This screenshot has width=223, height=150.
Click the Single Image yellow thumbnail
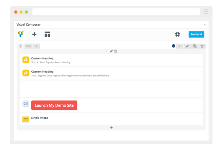pyautogui.click(x=26, y=119)
